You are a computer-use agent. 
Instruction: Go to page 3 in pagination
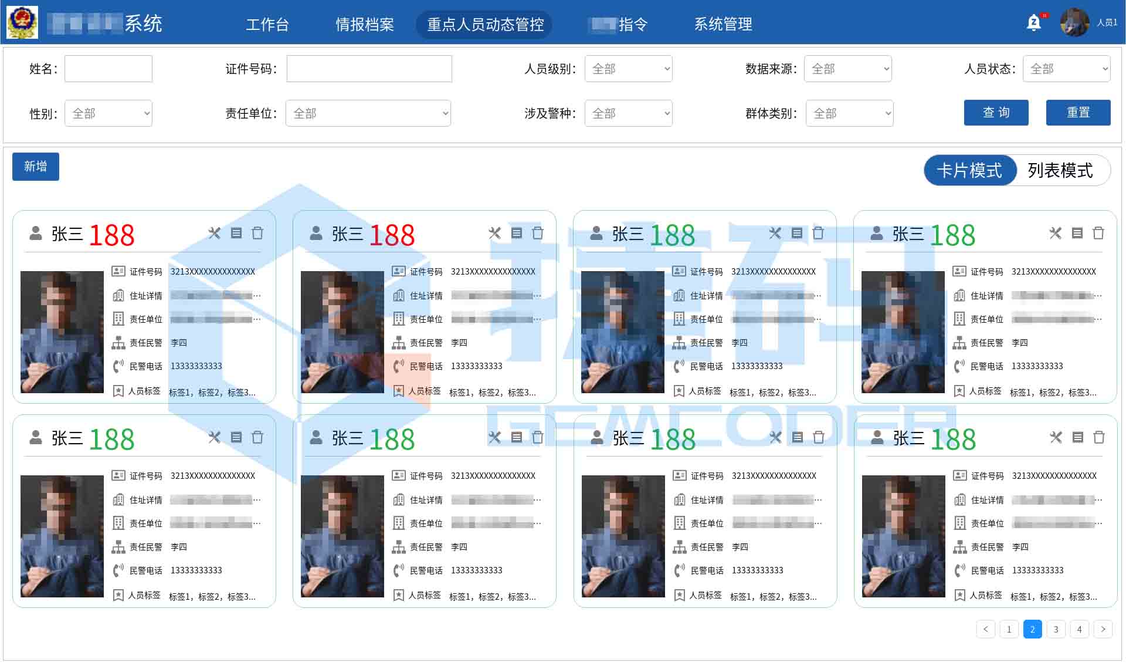(1056, 629)
